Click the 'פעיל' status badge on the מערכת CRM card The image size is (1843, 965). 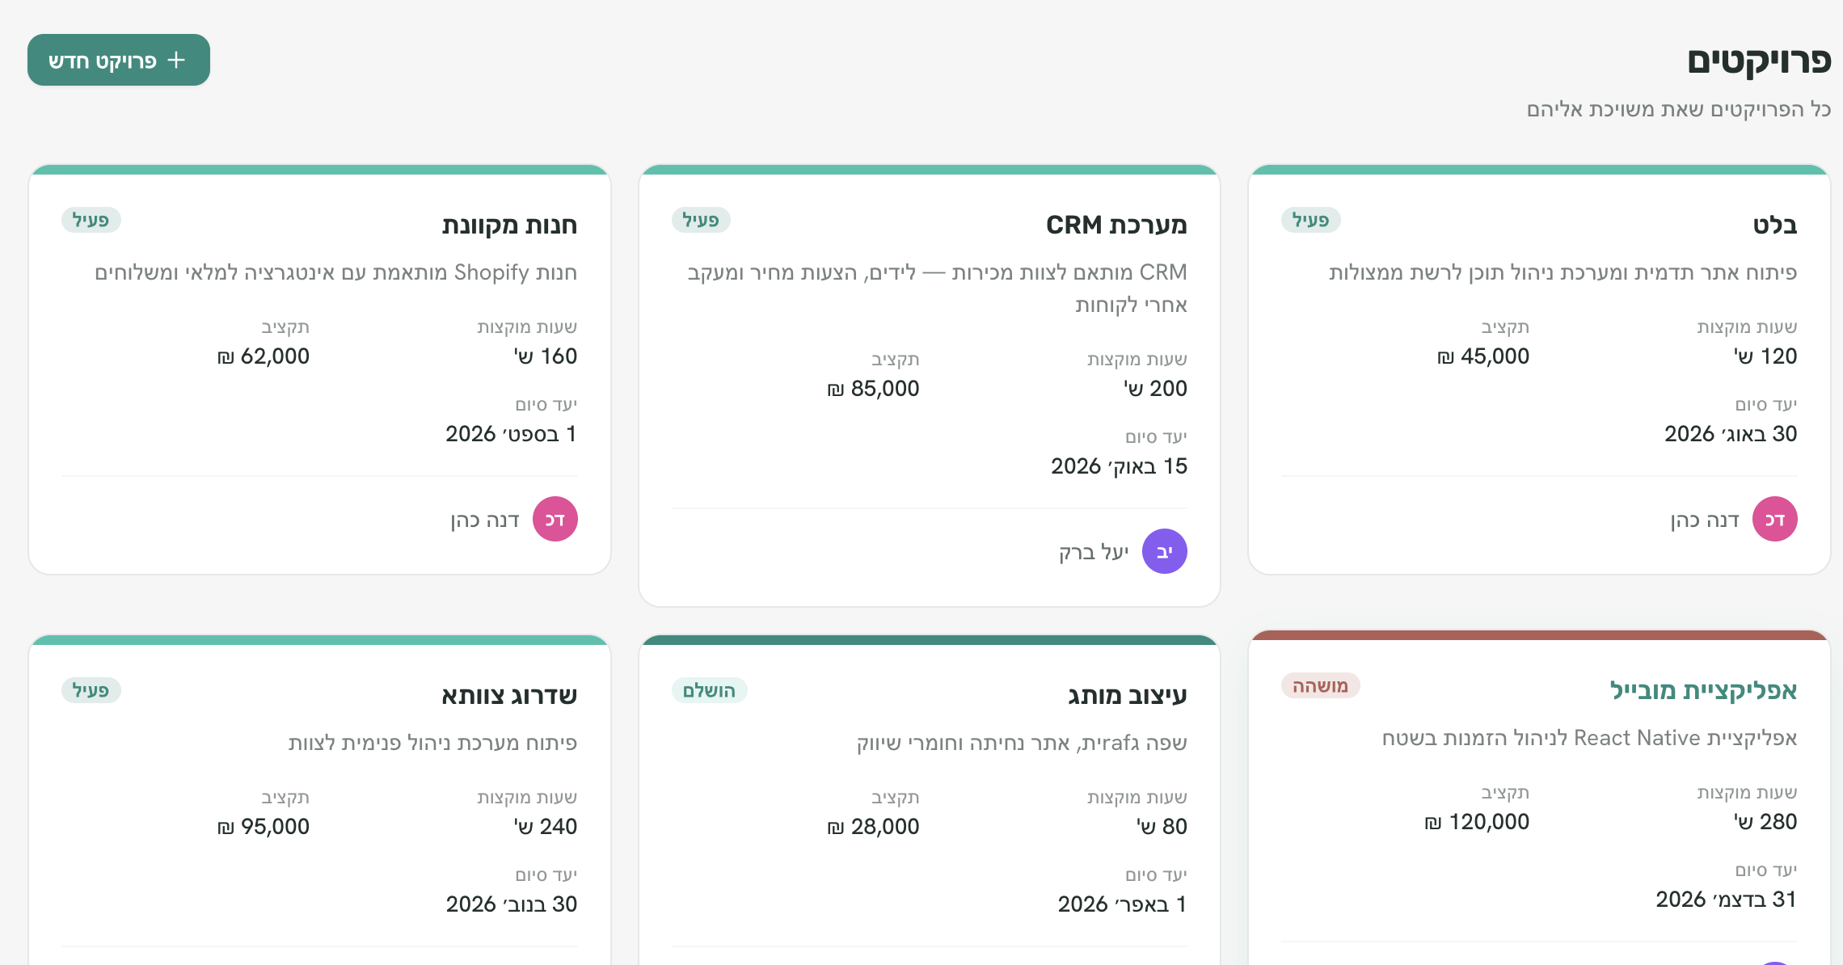(x=701, y=220)
